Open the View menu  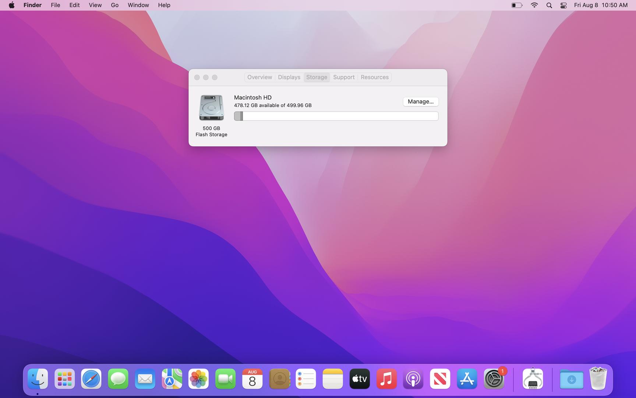coord(95,5)
